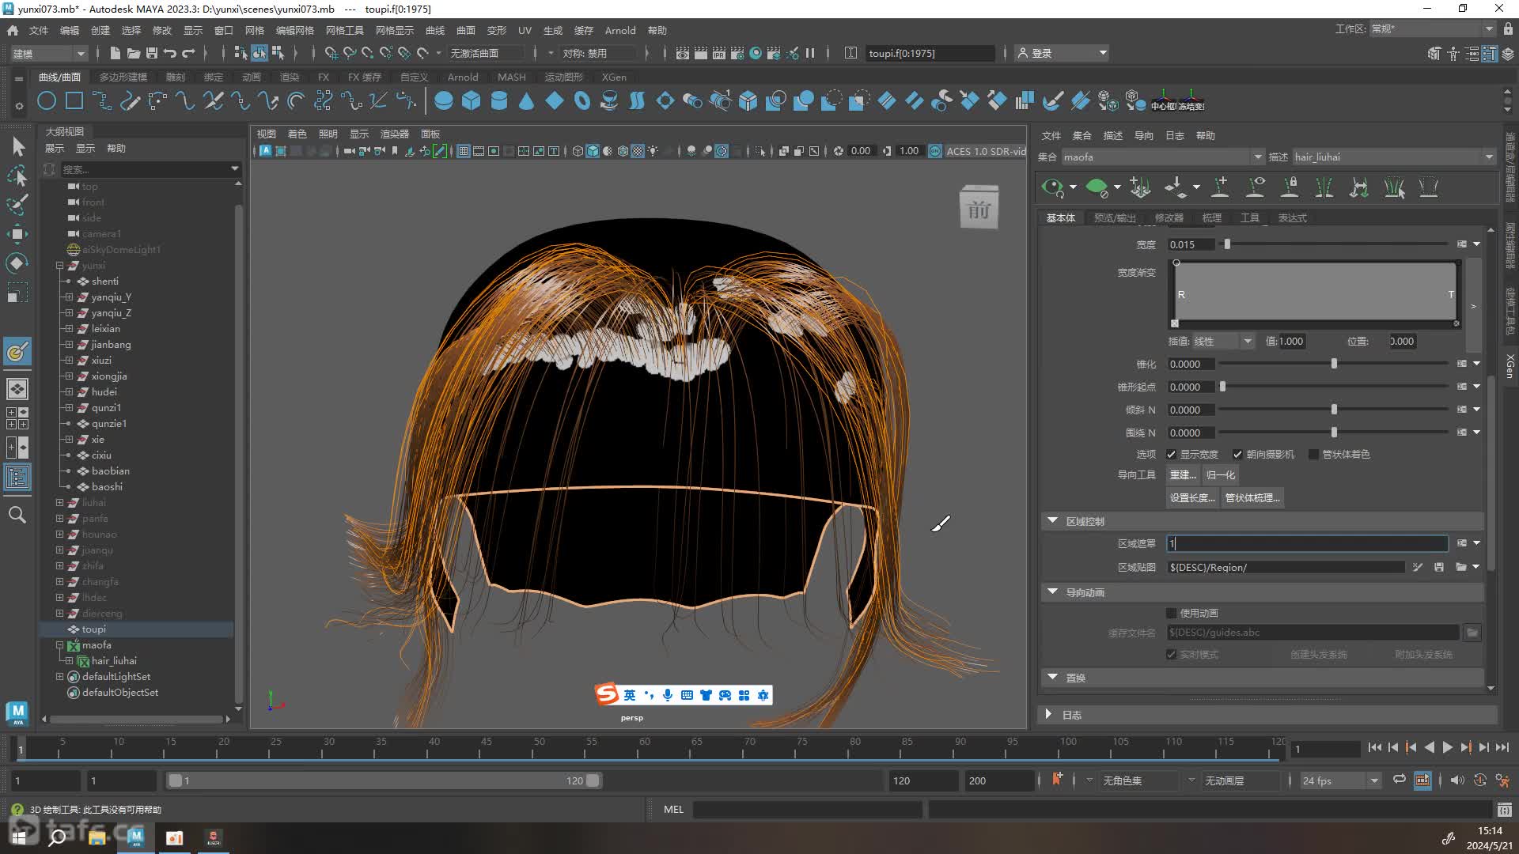Toggle the 显示宽度 checkbox
The height and width of the screenshot is (854, 1519).
pyautogui.click(x=1172, y=455)
